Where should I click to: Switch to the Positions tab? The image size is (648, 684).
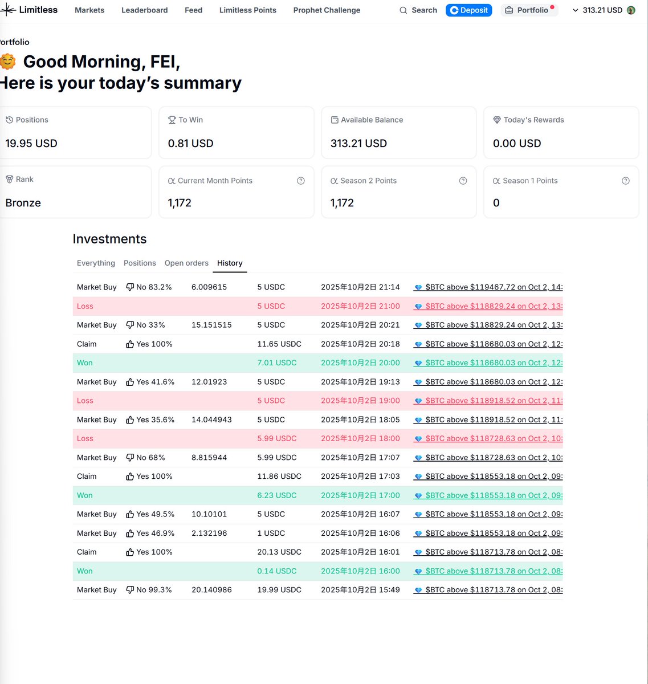click(x=140, y=263)
